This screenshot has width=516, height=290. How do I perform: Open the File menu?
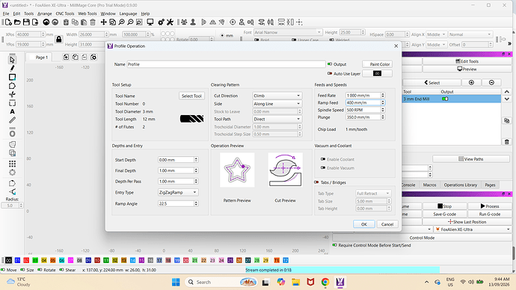[x=6, y=13]
